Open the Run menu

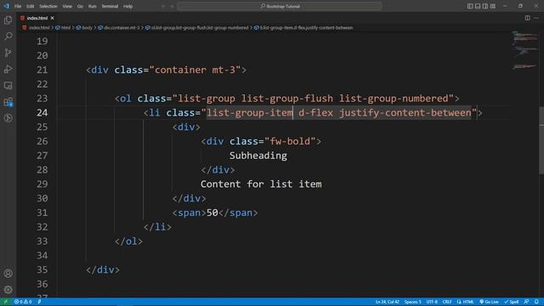pyautogui.click(x=92, y=6)
